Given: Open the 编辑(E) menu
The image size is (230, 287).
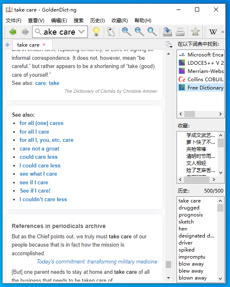Looking at the screenshot, I should click(59, 21).
